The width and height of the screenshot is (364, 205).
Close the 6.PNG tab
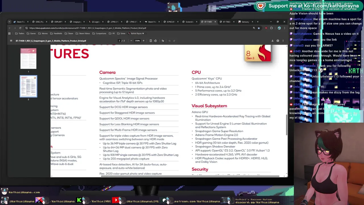coord(178,22)
